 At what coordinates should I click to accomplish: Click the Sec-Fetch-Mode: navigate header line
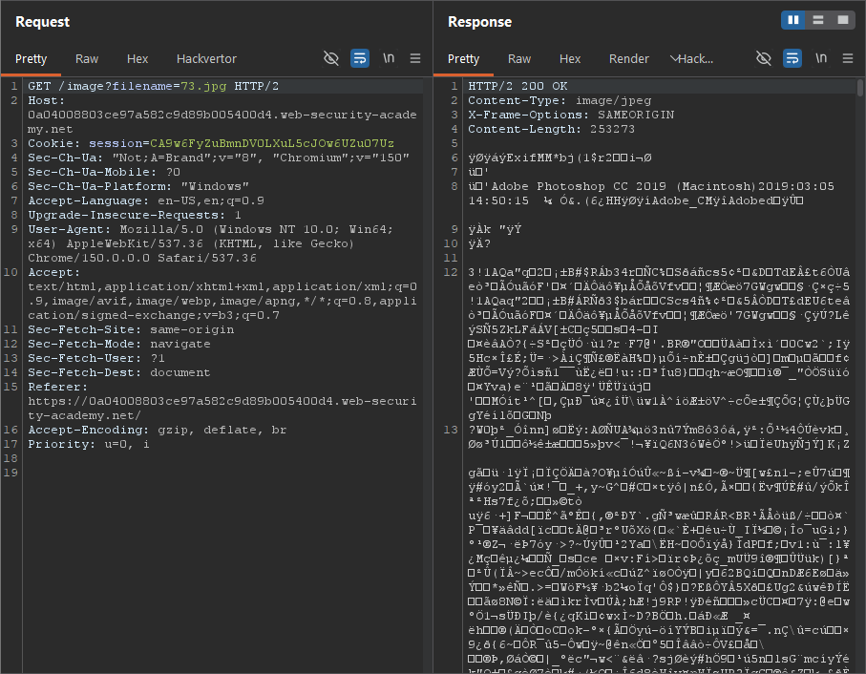(119, 344)
